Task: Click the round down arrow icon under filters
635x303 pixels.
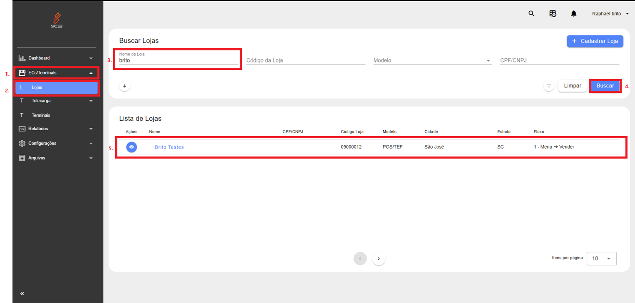Action: 124,86
